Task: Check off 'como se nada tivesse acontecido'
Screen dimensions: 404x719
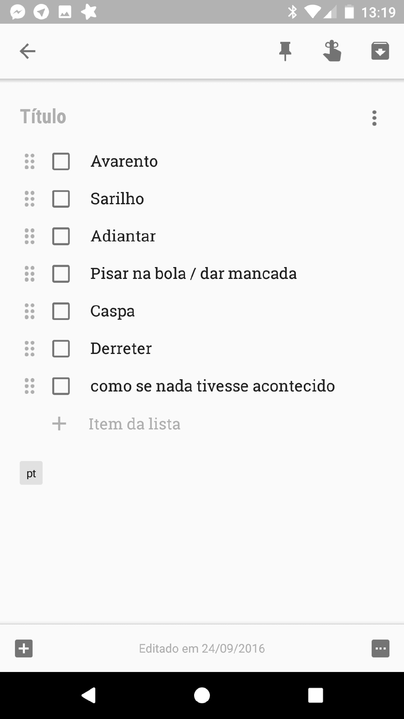Action: click(61, 386)
